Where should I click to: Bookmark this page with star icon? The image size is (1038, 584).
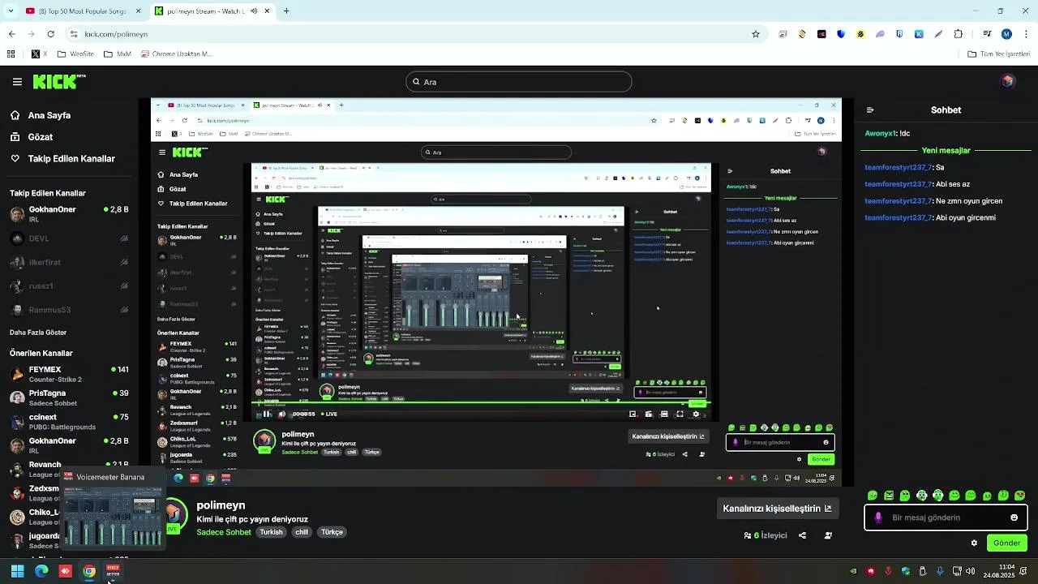756,34
